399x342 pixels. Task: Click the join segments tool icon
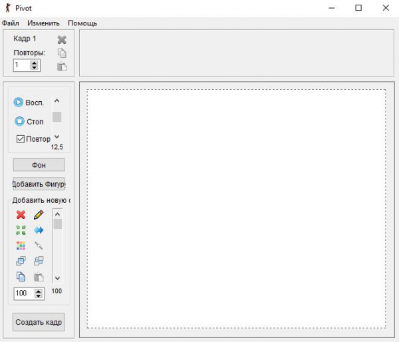click(39, 246)
